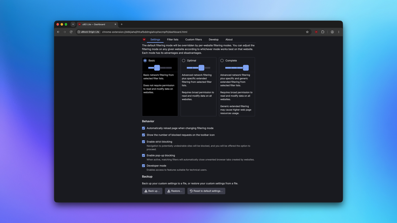Select the Optimal filtering mode radio
The image size is (397, 223).
click(x=184, y=61)
